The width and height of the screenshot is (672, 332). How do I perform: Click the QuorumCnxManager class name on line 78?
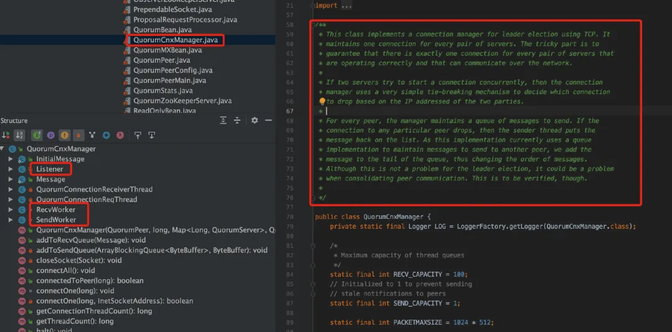(393, 217)
